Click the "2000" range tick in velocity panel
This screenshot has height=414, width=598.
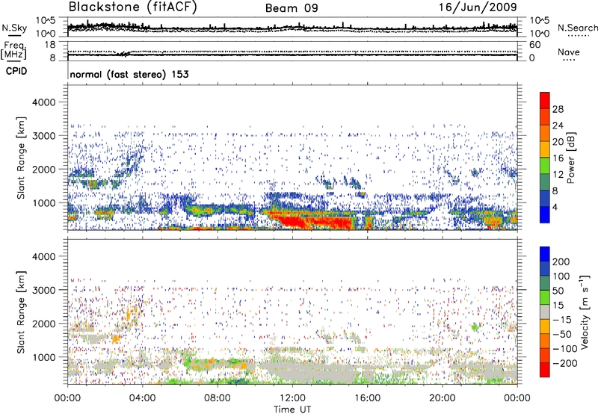44,324
